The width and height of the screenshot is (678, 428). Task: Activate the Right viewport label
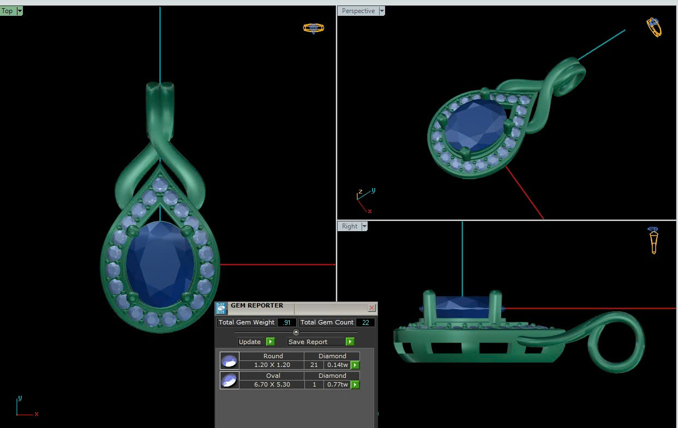pos(350,226)
